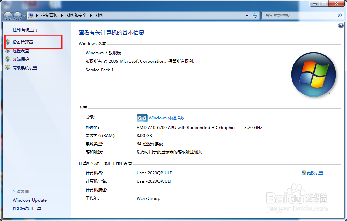Click the Forward navigation arrow
This screenshot has width=347, height=221.
18,15
